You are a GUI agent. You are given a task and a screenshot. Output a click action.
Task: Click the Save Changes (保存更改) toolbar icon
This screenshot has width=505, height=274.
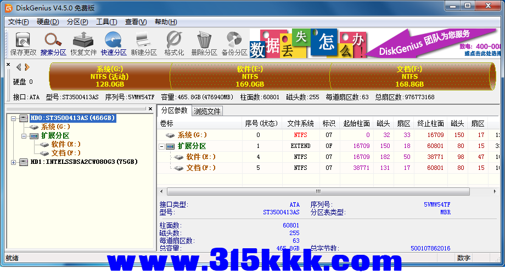(23, 44)
